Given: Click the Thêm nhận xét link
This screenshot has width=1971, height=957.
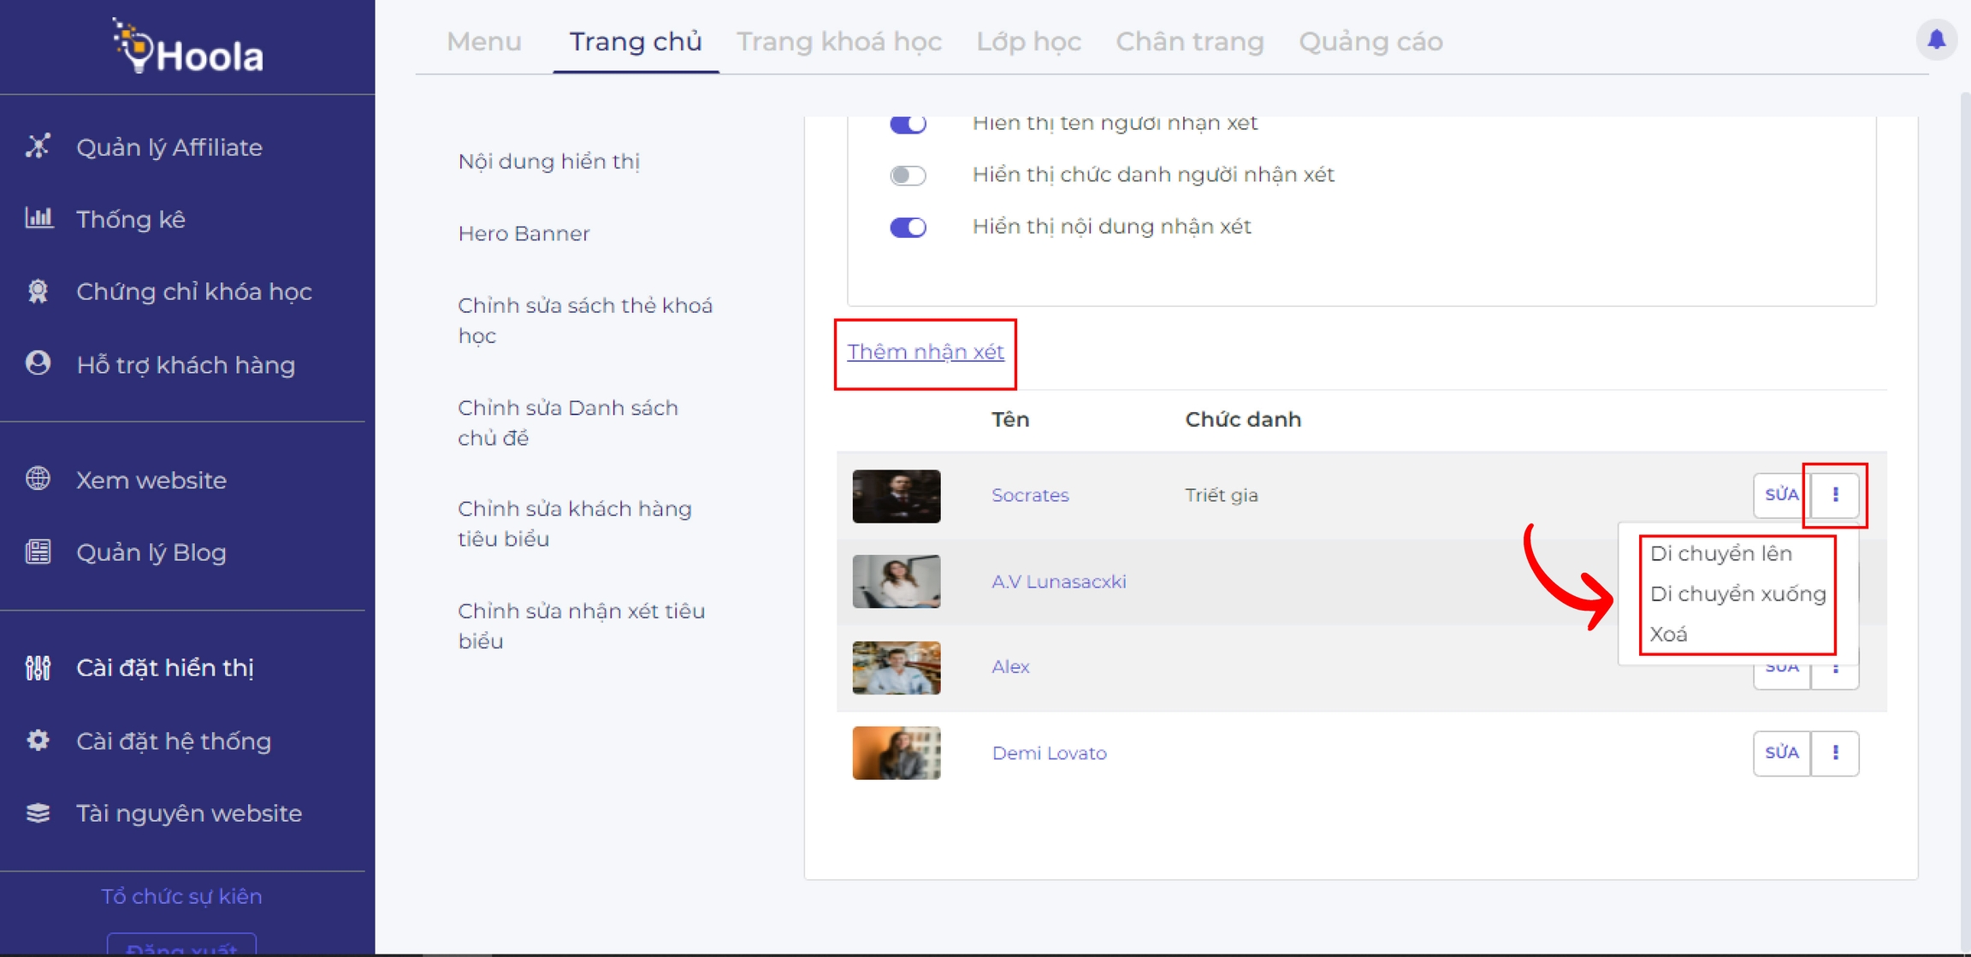Looking at the screenshot, I should tap(925, 351).
